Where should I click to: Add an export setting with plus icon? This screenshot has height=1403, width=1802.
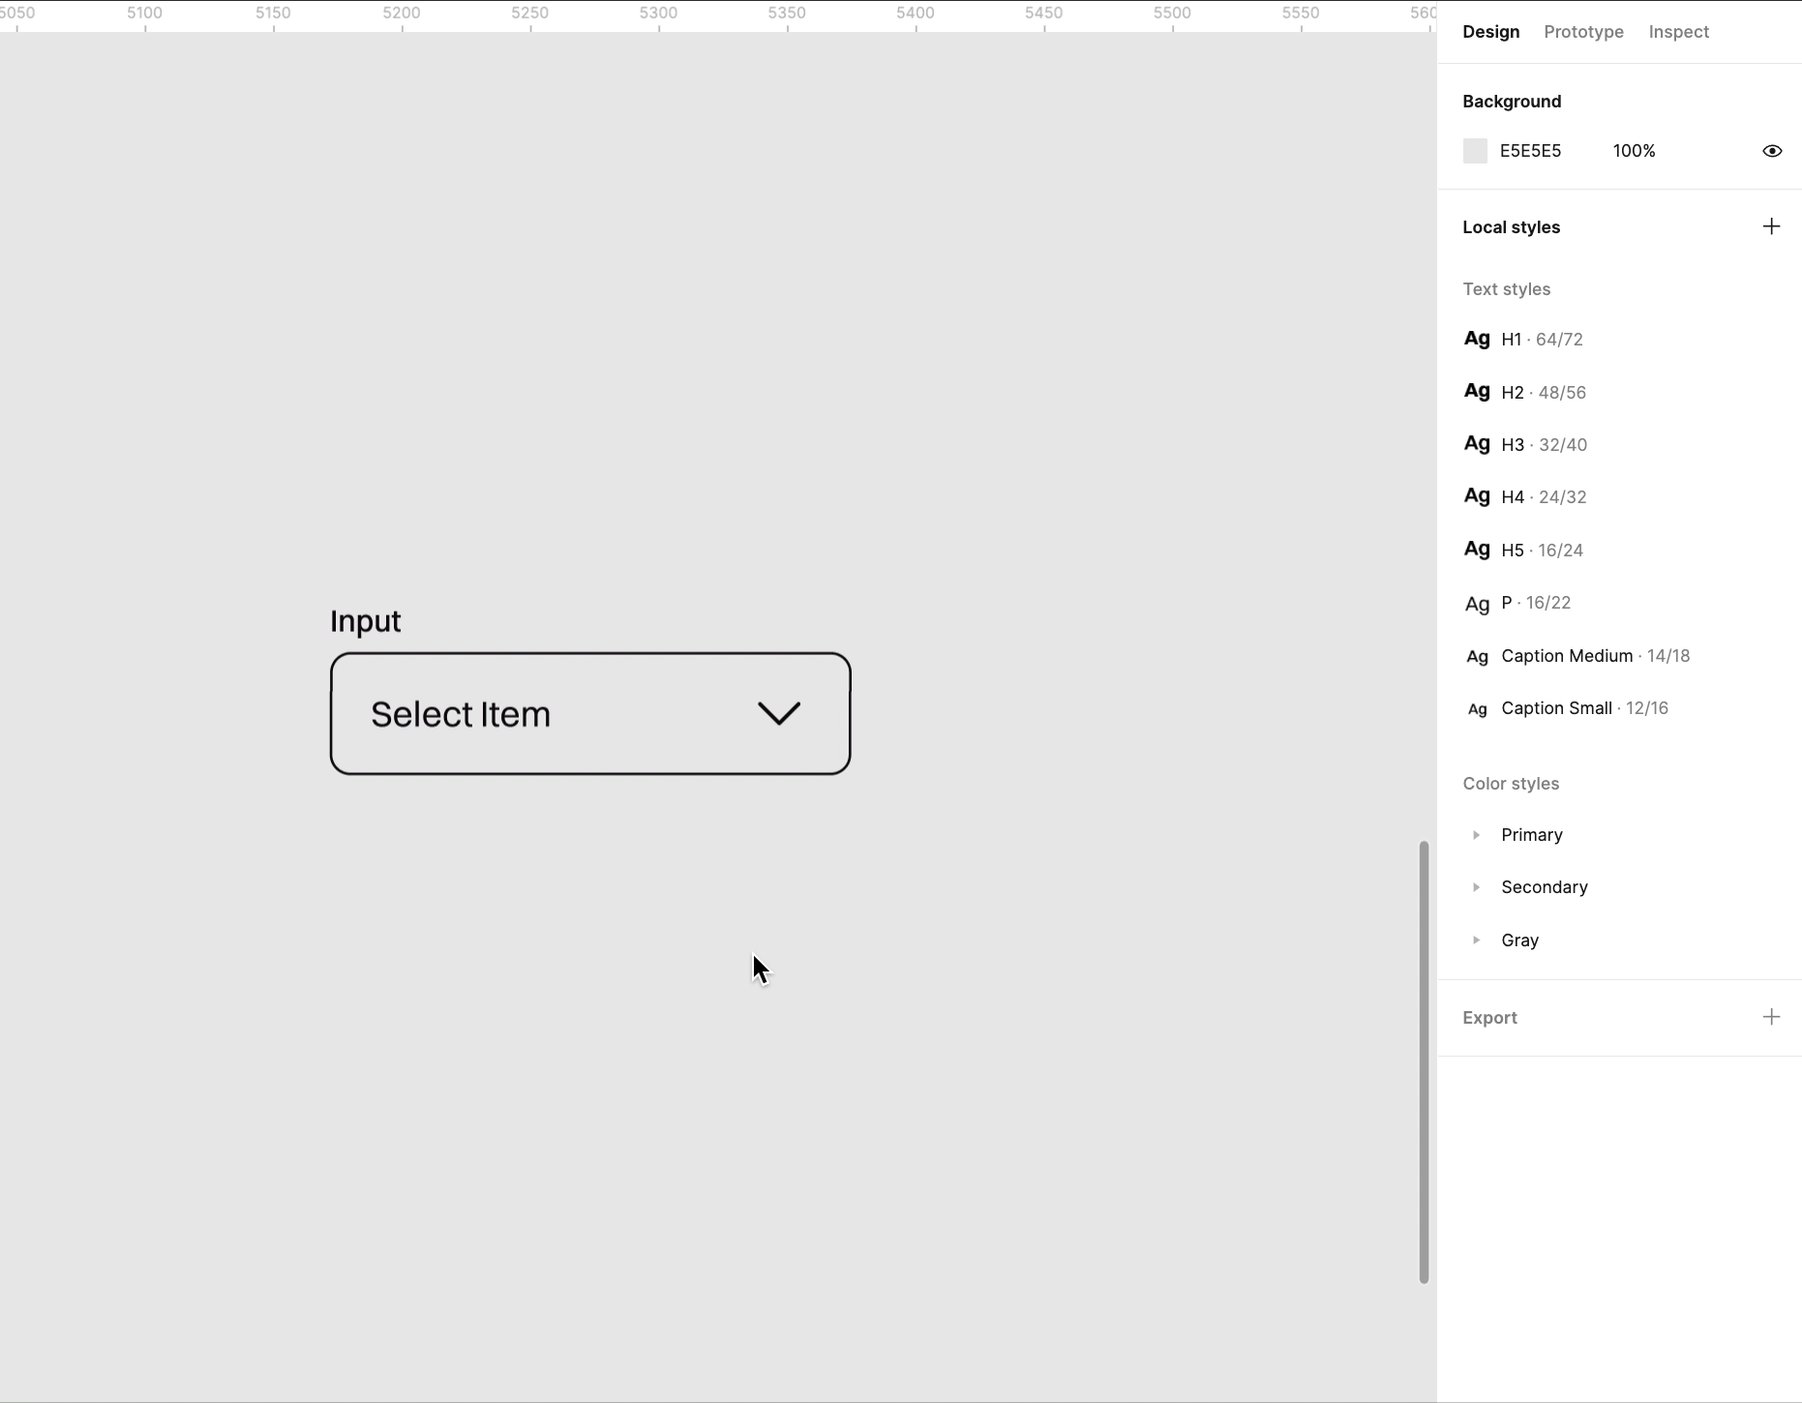[x=1771, y=1017]
